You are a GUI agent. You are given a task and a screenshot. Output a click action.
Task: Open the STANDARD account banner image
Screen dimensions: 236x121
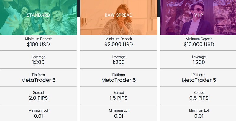pos(38,18)
